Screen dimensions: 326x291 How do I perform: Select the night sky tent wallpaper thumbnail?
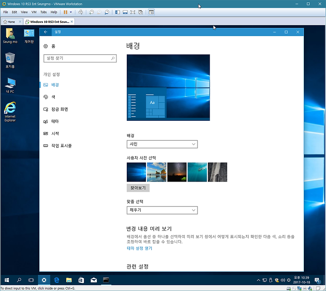pos(177,172)
